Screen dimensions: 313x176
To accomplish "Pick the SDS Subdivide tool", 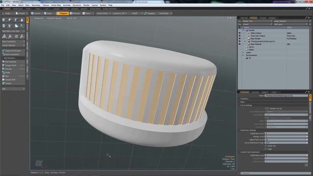I will [13, 62].
